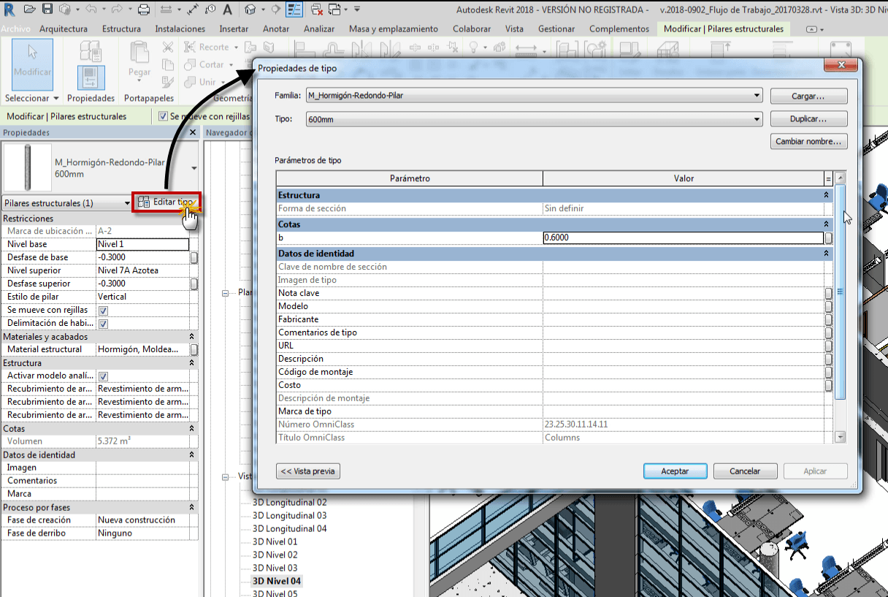Open the Pilares estructurales (1) filter dropdown
The height and width of the screenshot is (597, 888).
[x=127, y=203]
